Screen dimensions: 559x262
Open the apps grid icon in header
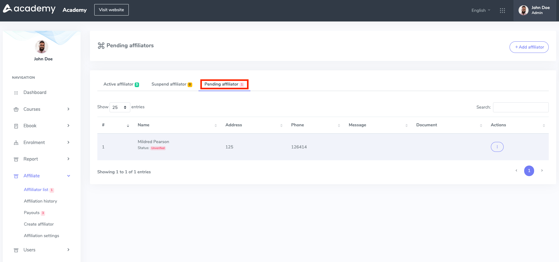pyautogui.click(x=502, y=11)
